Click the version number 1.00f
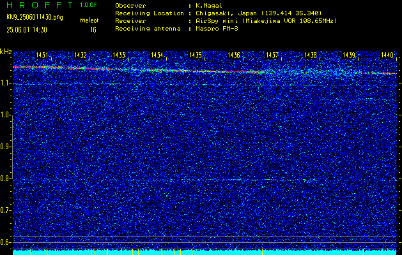402x255 pixels. click(88, 5)
